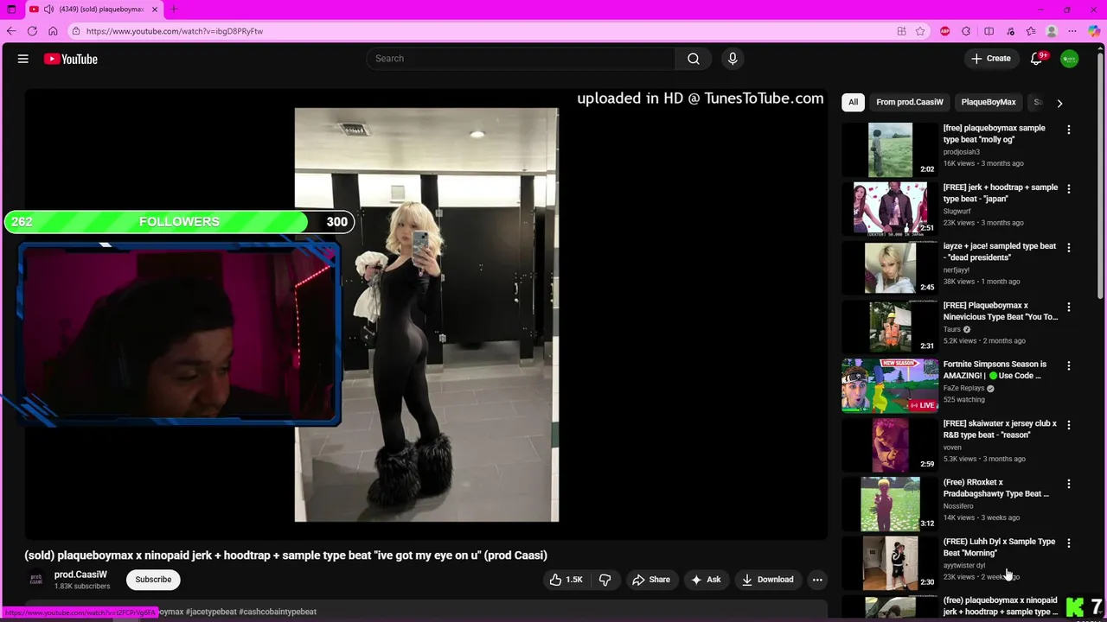Click the #jacetypebeat hashtag
The height and width of the screenshot is (622, 1107).
coord(211,612)
